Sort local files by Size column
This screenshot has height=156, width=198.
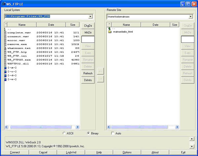[73, 25]
